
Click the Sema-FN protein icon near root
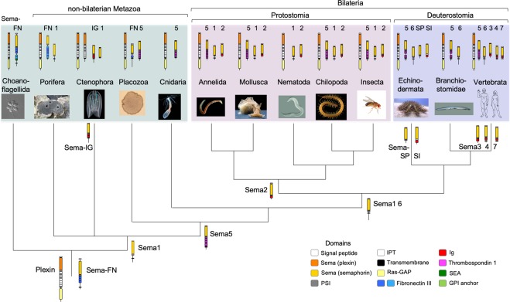tap(80, 273)
